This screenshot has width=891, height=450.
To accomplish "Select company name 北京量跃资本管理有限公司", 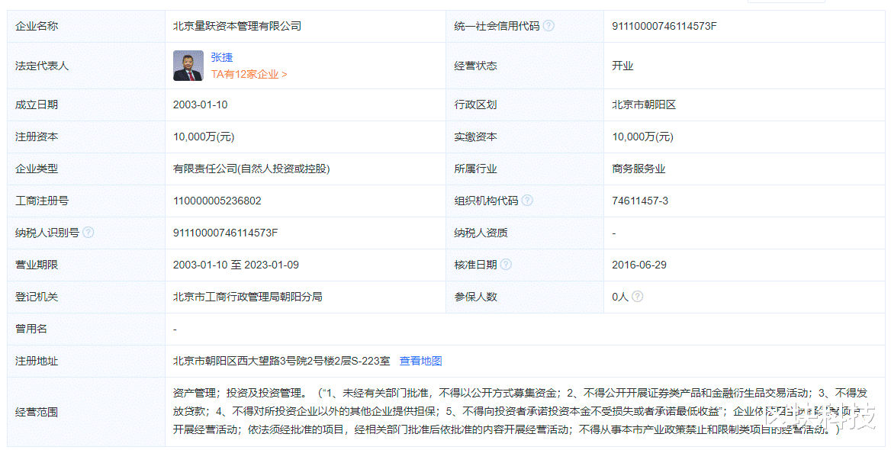I will (x=237, y=26).
